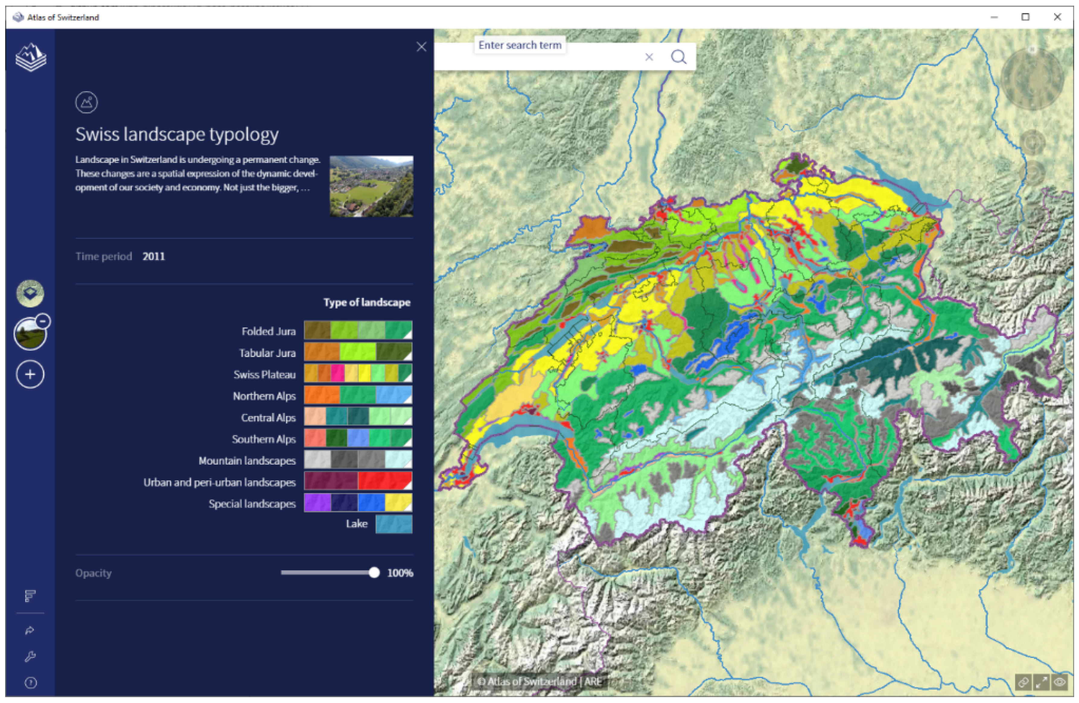Click the Opacity slider handle
Screen dimensions: 1079x703
coord(374,572)
